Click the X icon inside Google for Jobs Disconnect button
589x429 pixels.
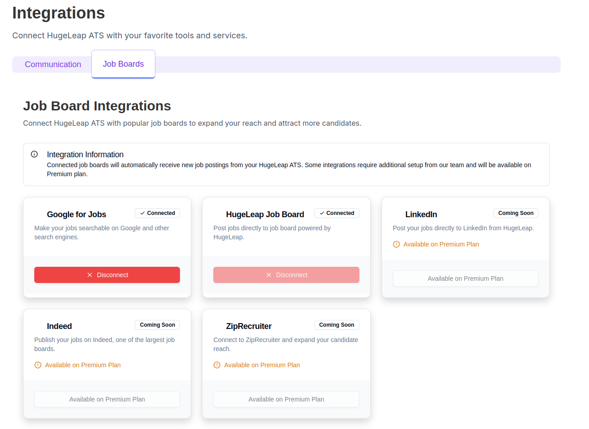90,274
